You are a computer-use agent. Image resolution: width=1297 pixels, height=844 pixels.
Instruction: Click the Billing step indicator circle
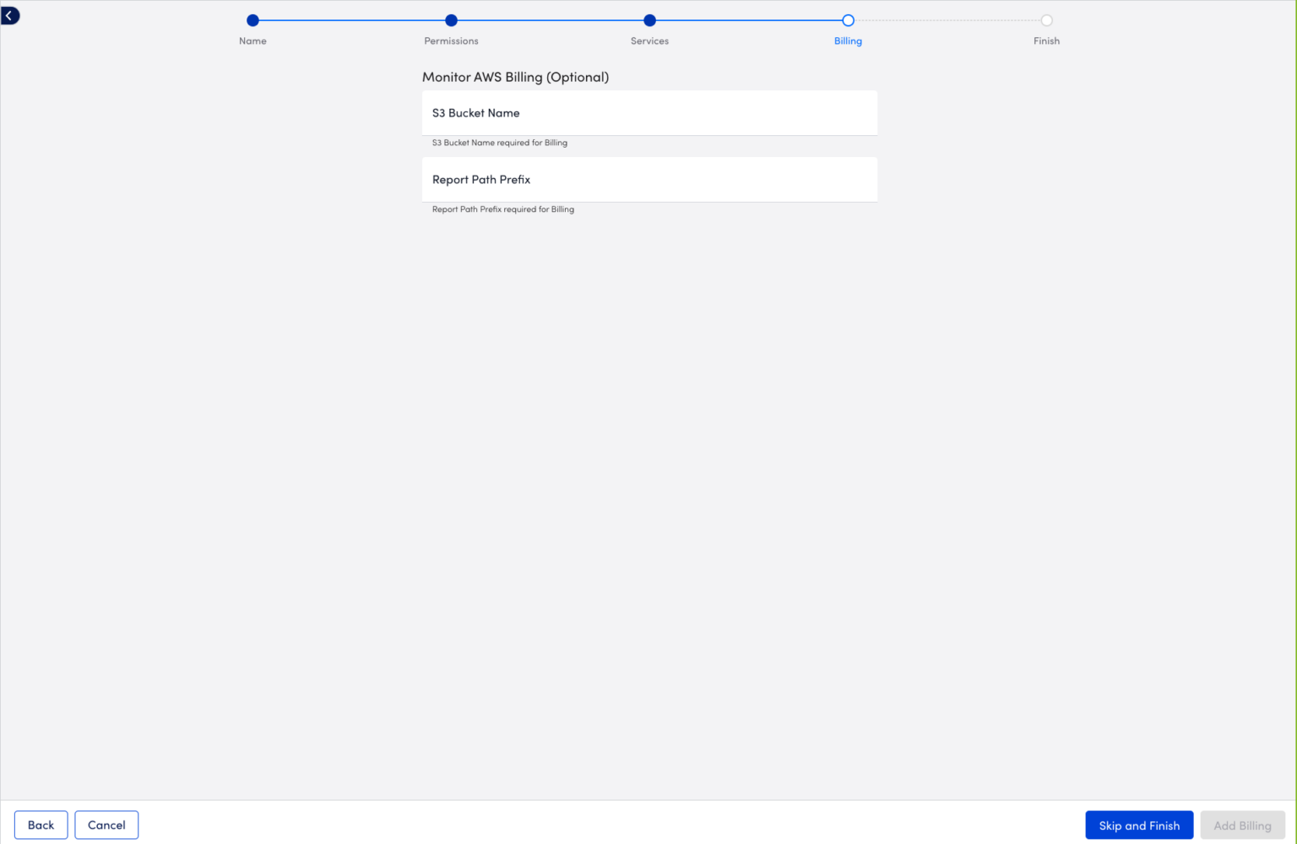[848, 19]
